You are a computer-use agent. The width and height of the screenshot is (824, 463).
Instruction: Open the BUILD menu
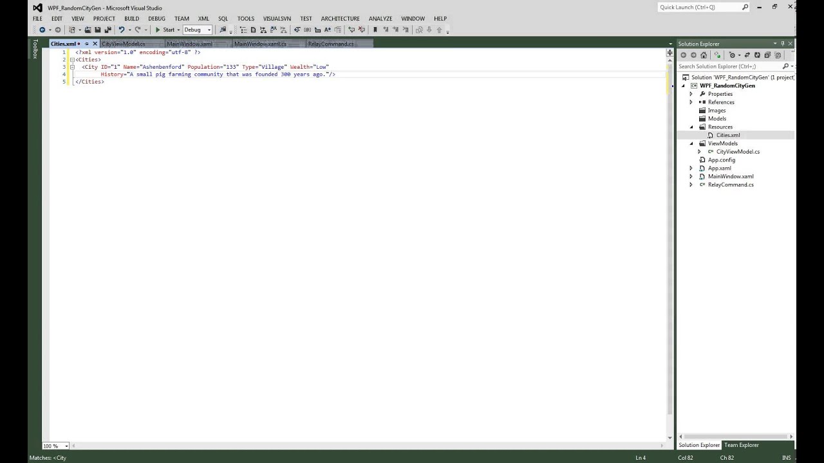[x=131, y=19]
